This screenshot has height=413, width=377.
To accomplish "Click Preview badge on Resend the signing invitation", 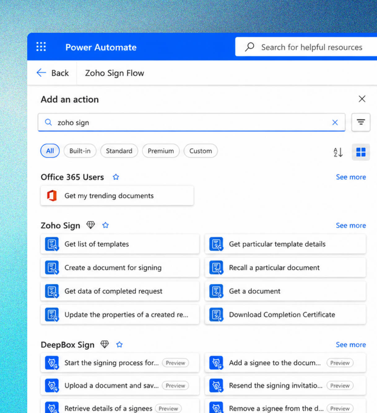I will tap(340, 386).
